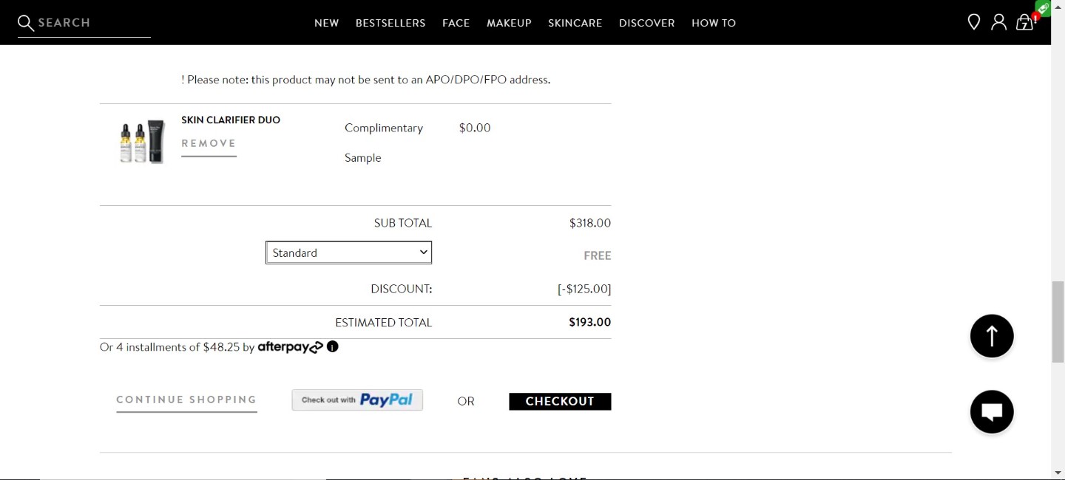Click the Skin Clarifier Duo product thumbnail

[142, 141]
